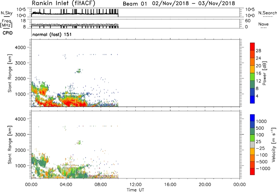The height and width of the screenshot is (192, 277).
Task: Click the '4000' range label of the power panel
Action: click(x=20, y=47)
